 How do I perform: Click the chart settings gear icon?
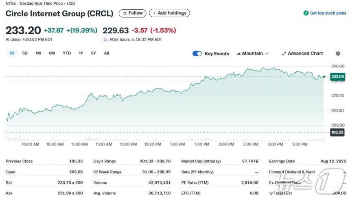tap(338, 54)
